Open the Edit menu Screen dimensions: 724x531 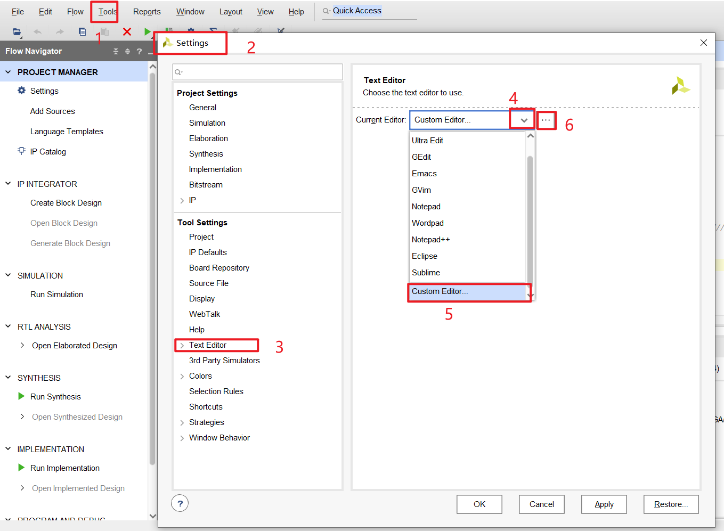point(45,11)
